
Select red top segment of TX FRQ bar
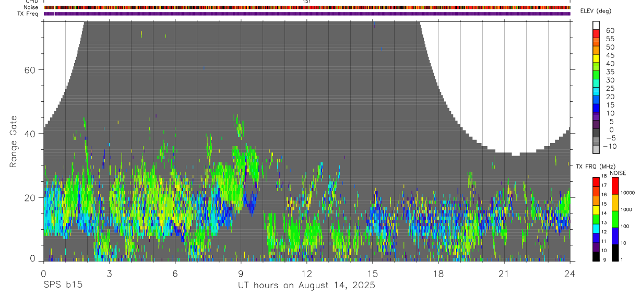tap(596, 182)
